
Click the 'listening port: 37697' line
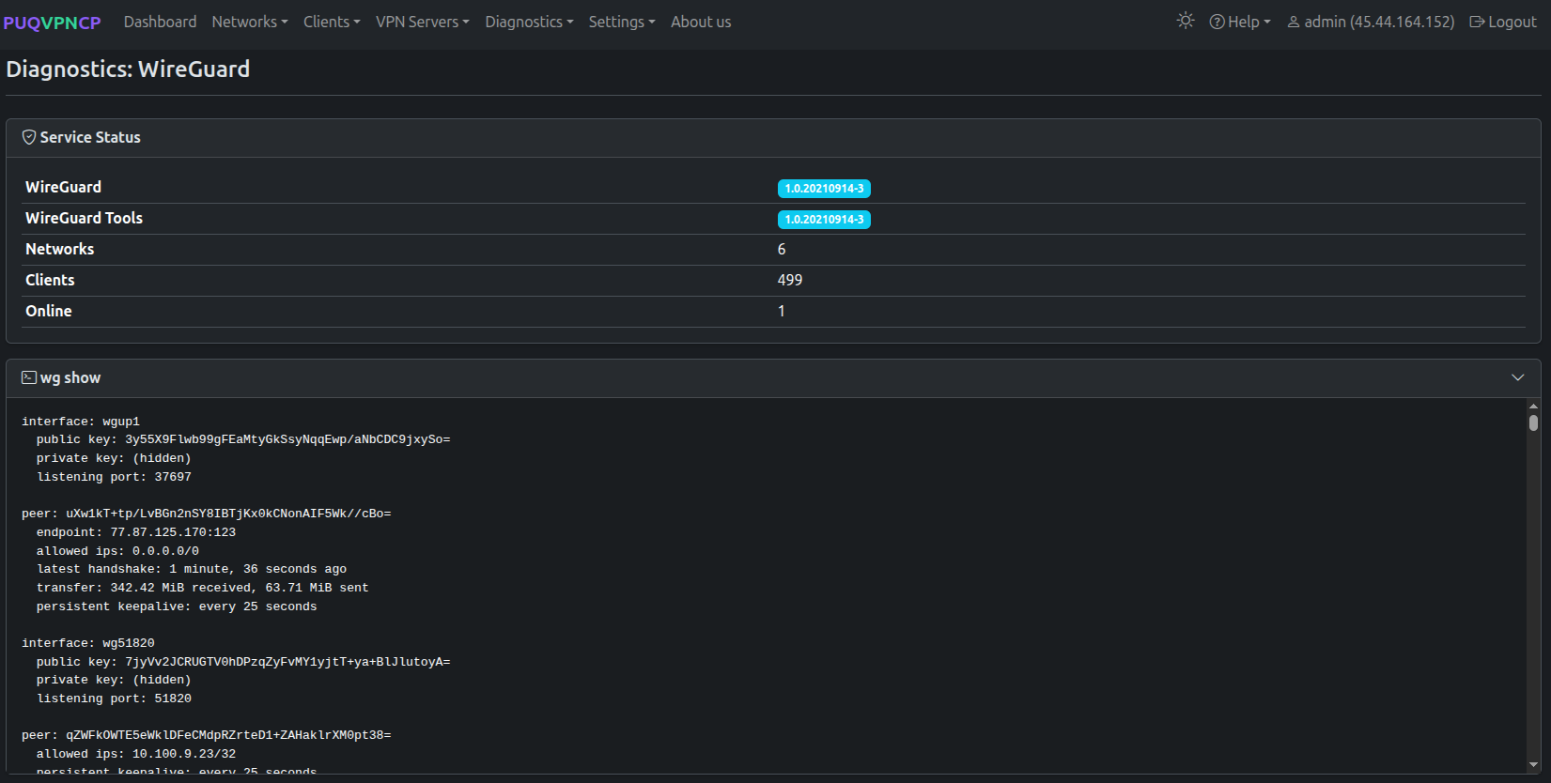click(114, 477)
